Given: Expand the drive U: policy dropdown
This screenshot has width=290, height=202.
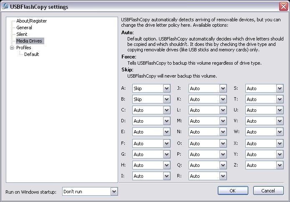Looking at the screenshot, I should point(265,110).
